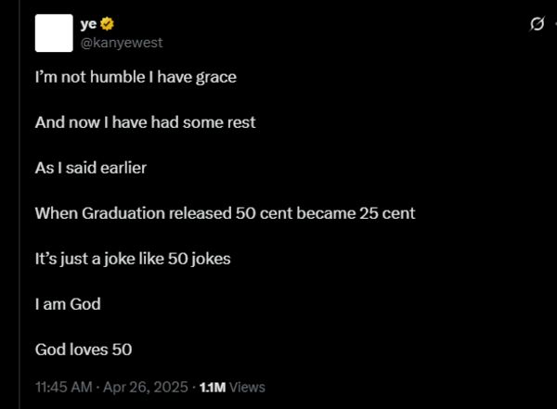Click the line "I'm not humble I have grace"
This screenshot has width=557, height=409.
(x=136, y=77)
